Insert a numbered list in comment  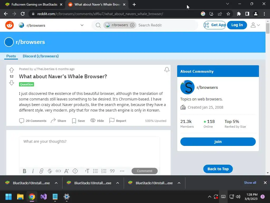(x=104, y=171)
